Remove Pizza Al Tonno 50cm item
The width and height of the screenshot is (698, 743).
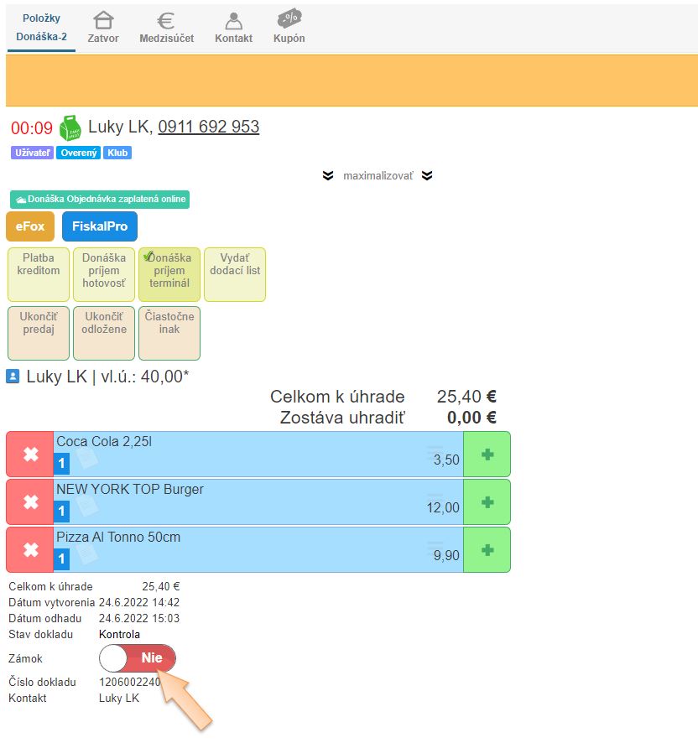tap(30, 550)
